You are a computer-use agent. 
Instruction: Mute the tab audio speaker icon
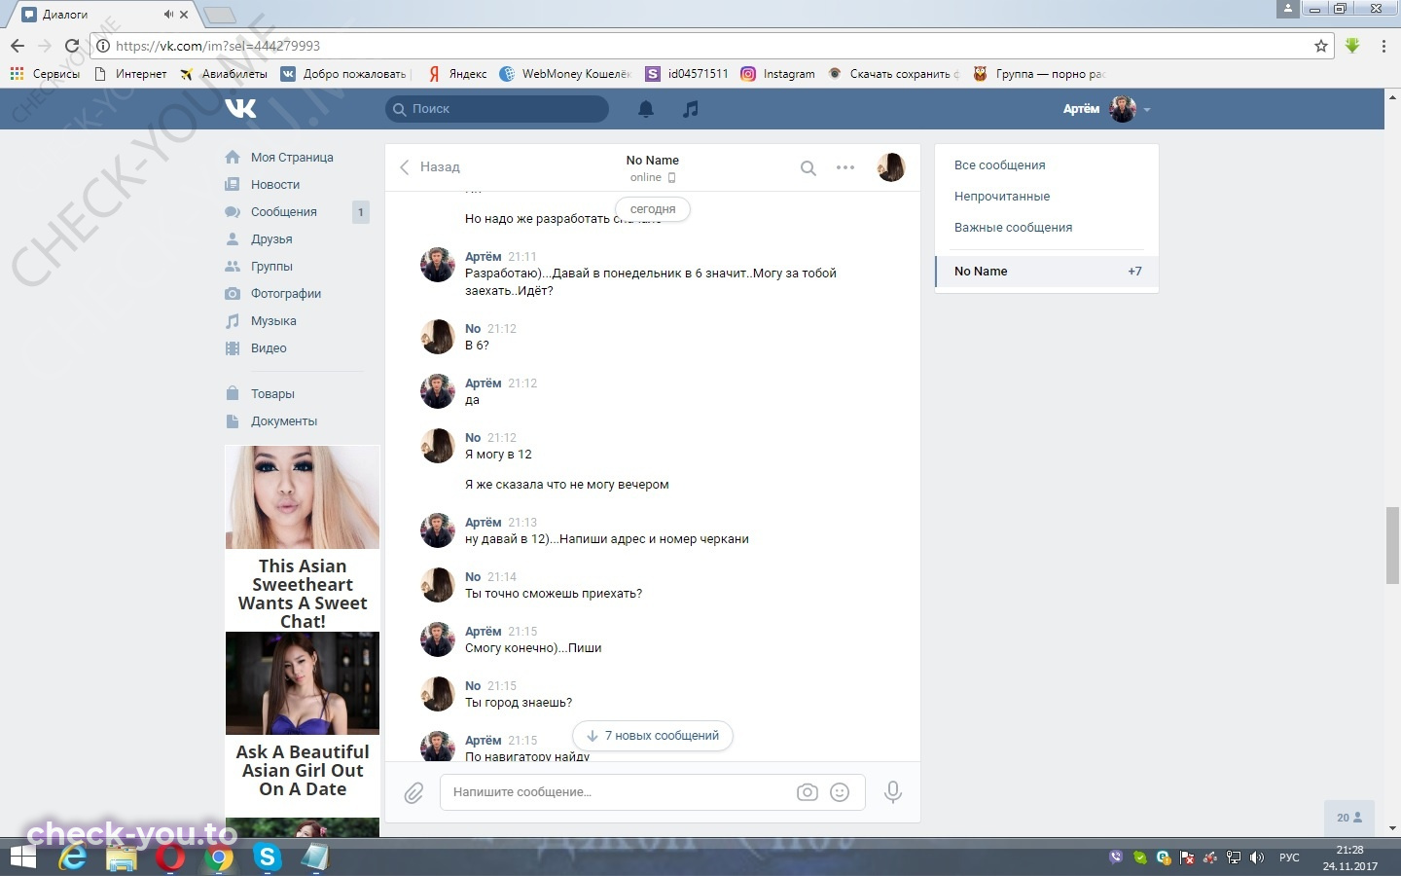pyautogui.click(x=169, y=14)
